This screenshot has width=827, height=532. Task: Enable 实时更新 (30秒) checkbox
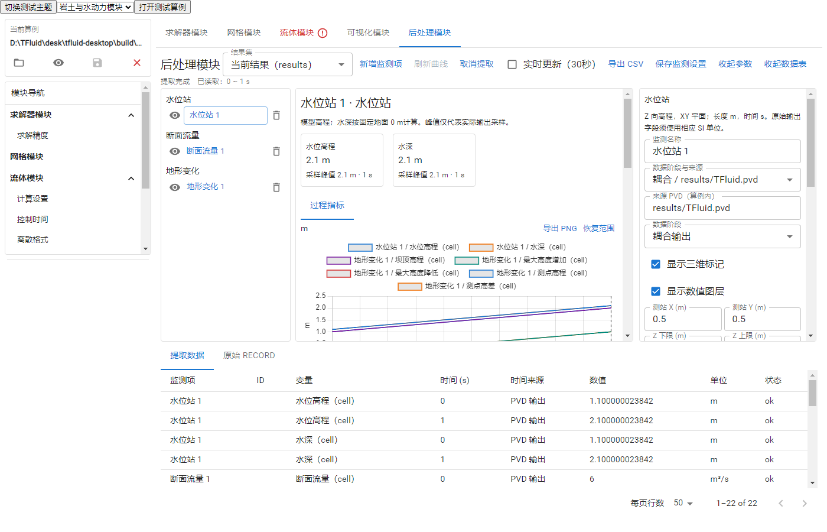point(512,64)
